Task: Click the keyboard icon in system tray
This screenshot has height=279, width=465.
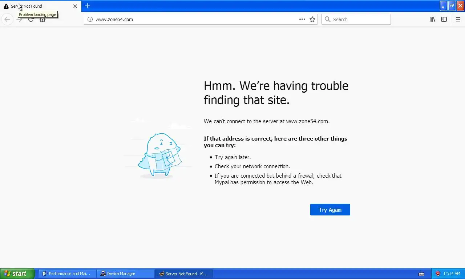Action: pyautogui.click(x=421, y=274)
